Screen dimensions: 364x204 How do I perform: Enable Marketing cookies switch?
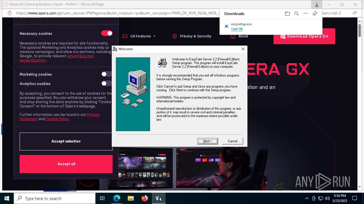pos(107,74)
